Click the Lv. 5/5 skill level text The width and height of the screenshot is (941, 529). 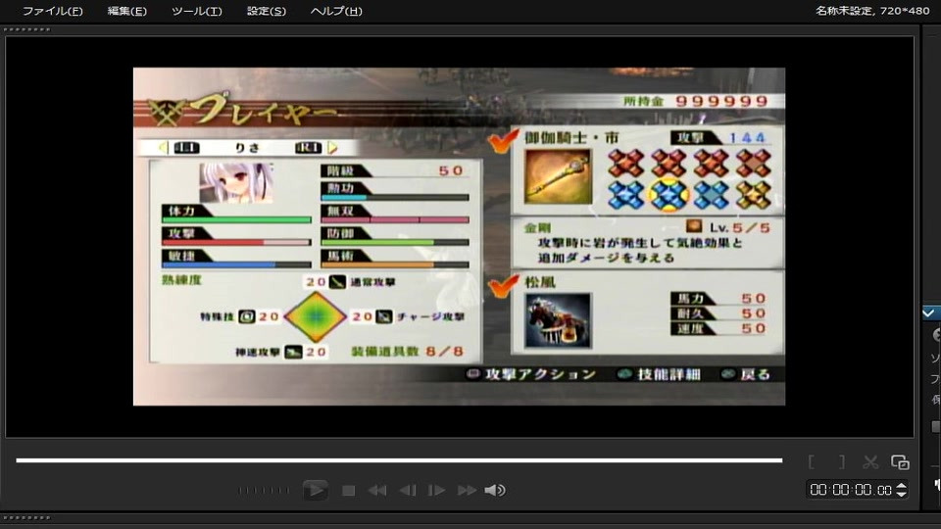click(x=739, y=228)
